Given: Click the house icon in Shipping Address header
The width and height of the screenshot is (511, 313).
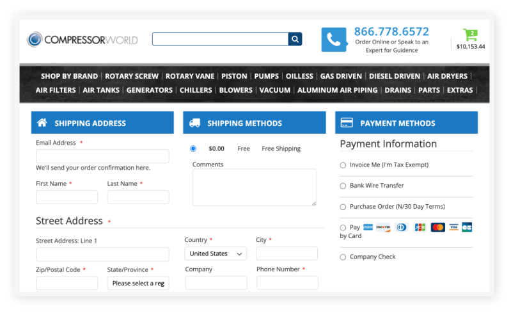Looking at the screenshot, I should point(42,123).
